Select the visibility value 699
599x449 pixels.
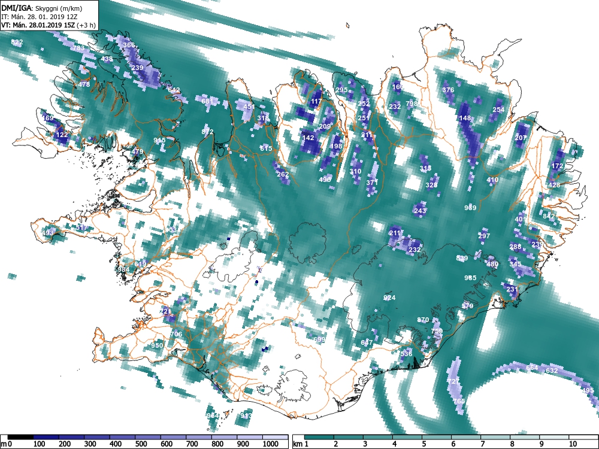tap(319, 339)
